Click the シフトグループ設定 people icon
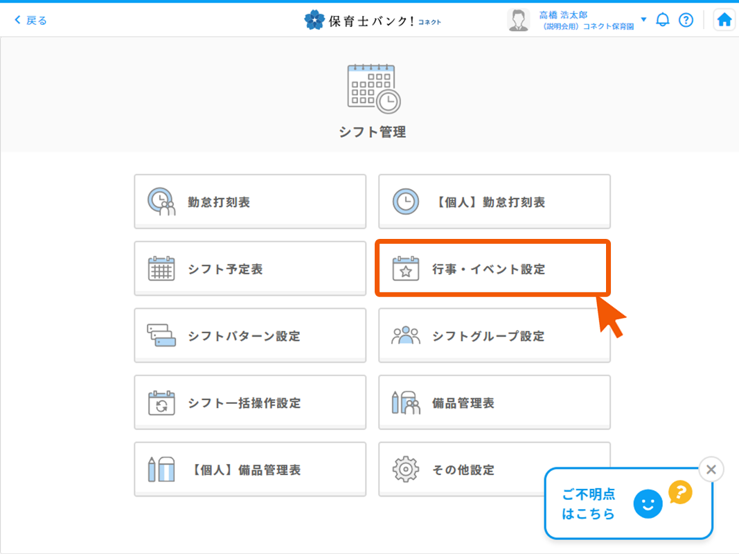Image resolution: width=739 pixels, height=554 pixels. point(406,337)
